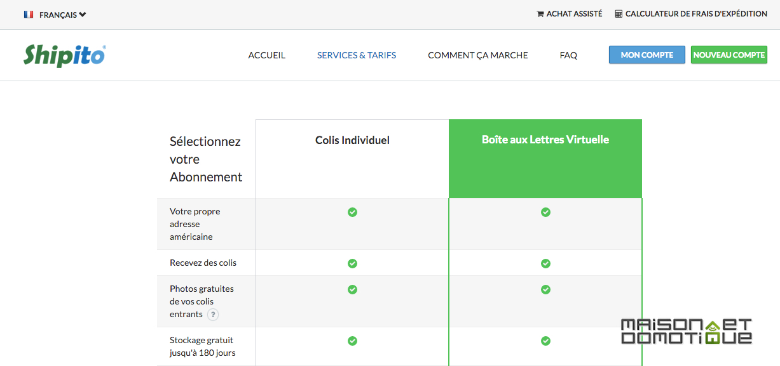Select the Colis Individuel plan header
Screen dimensions: 780x366
pos(352,140)
